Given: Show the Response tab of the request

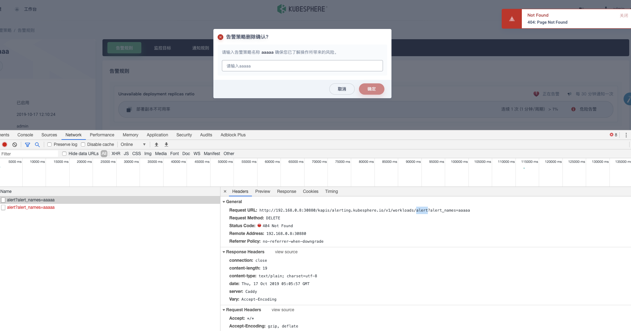Looking at the screenshot, I should (x=287, y=191).
